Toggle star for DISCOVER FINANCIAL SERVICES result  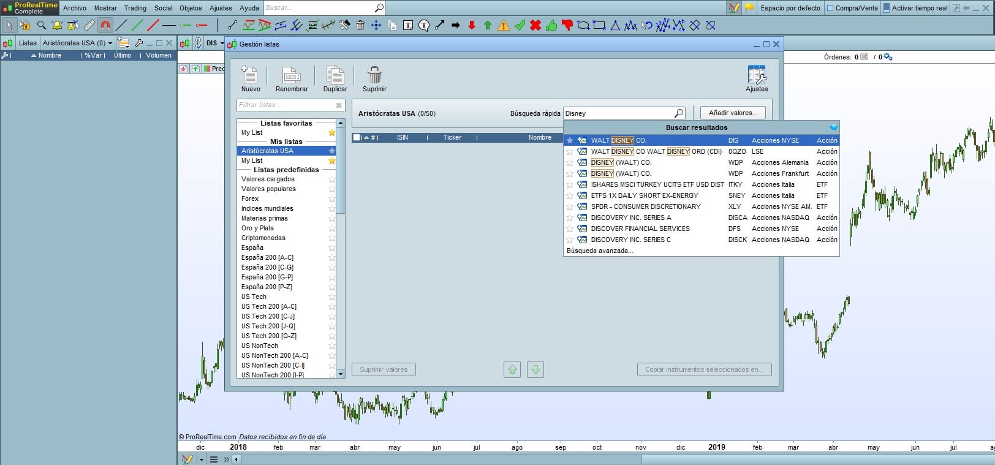[x=570, y=229]
